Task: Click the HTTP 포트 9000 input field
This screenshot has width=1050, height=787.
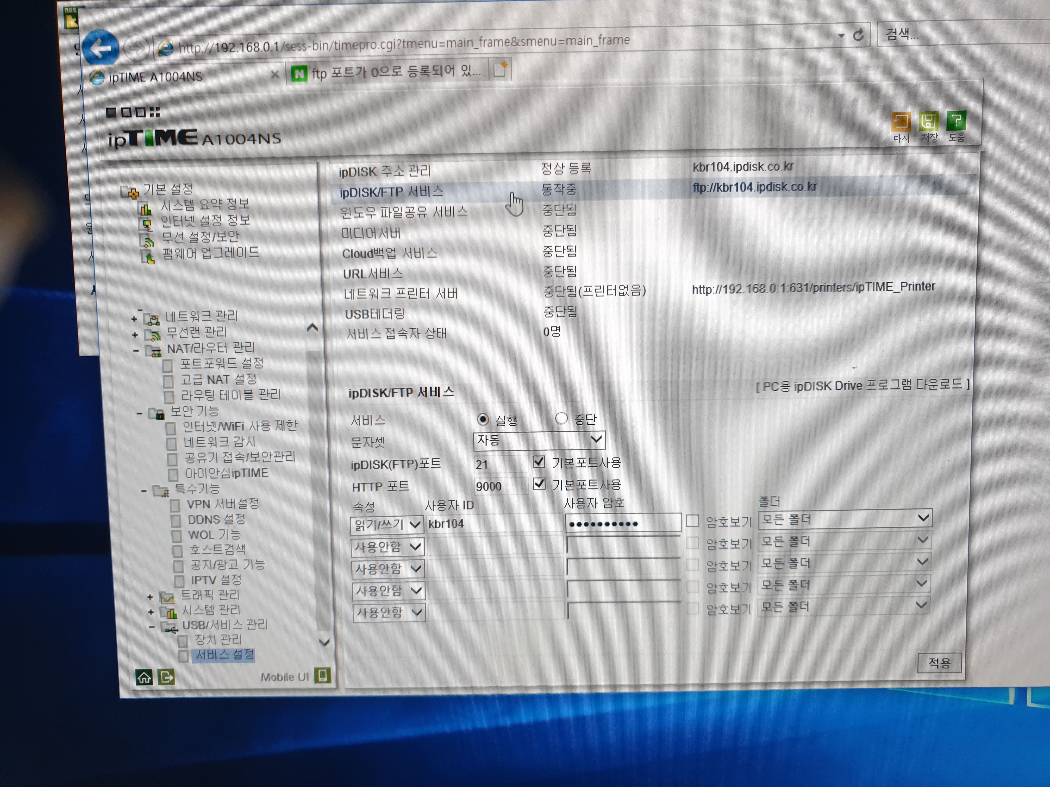Action: tap(500, 486)
